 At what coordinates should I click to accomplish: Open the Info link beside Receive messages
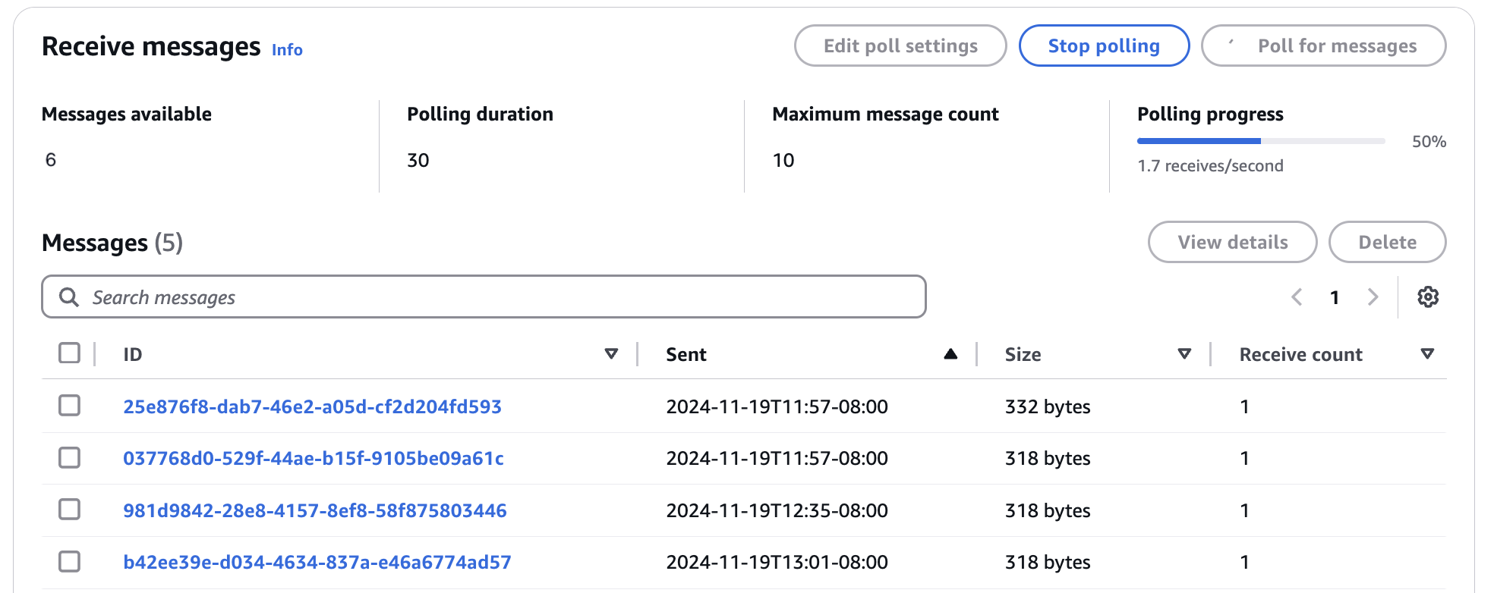coord(287,50)
